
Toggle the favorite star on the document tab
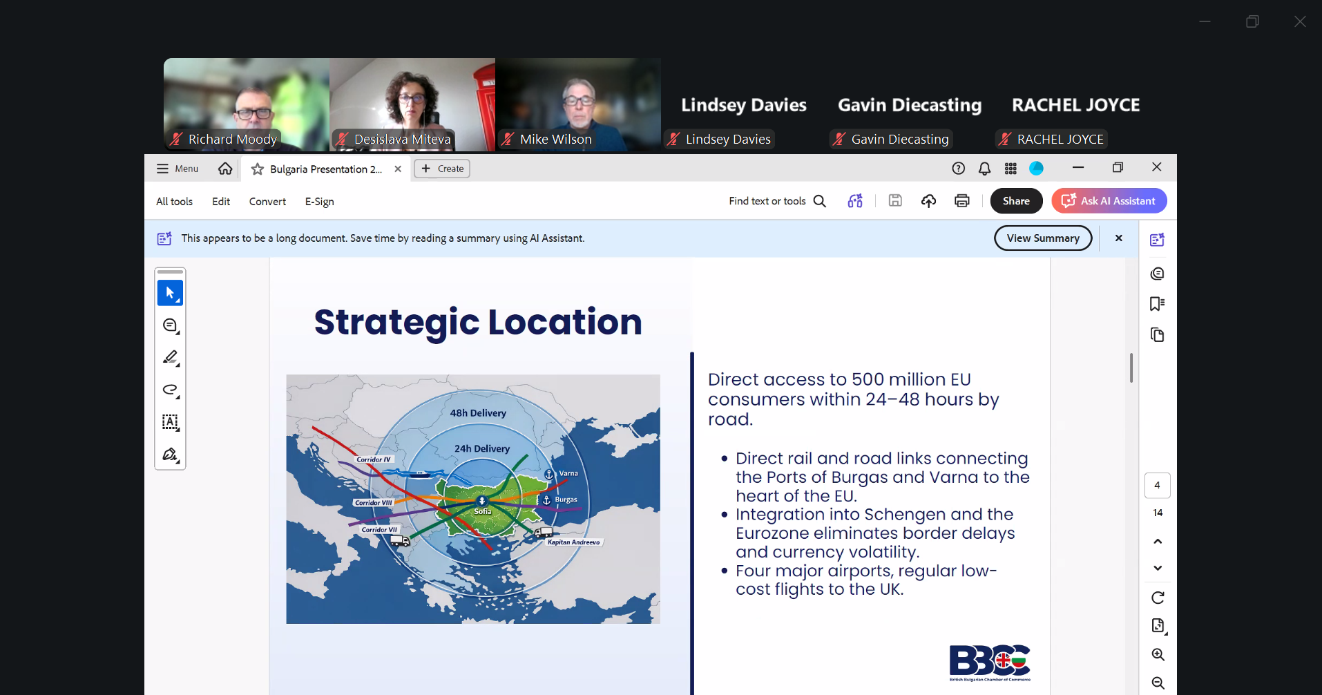(x=256, y=169)
